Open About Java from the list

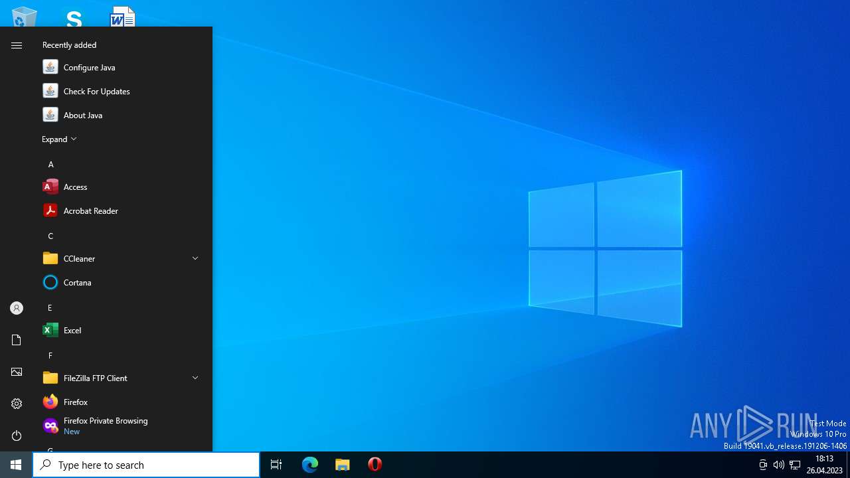[x=122, y=115]
